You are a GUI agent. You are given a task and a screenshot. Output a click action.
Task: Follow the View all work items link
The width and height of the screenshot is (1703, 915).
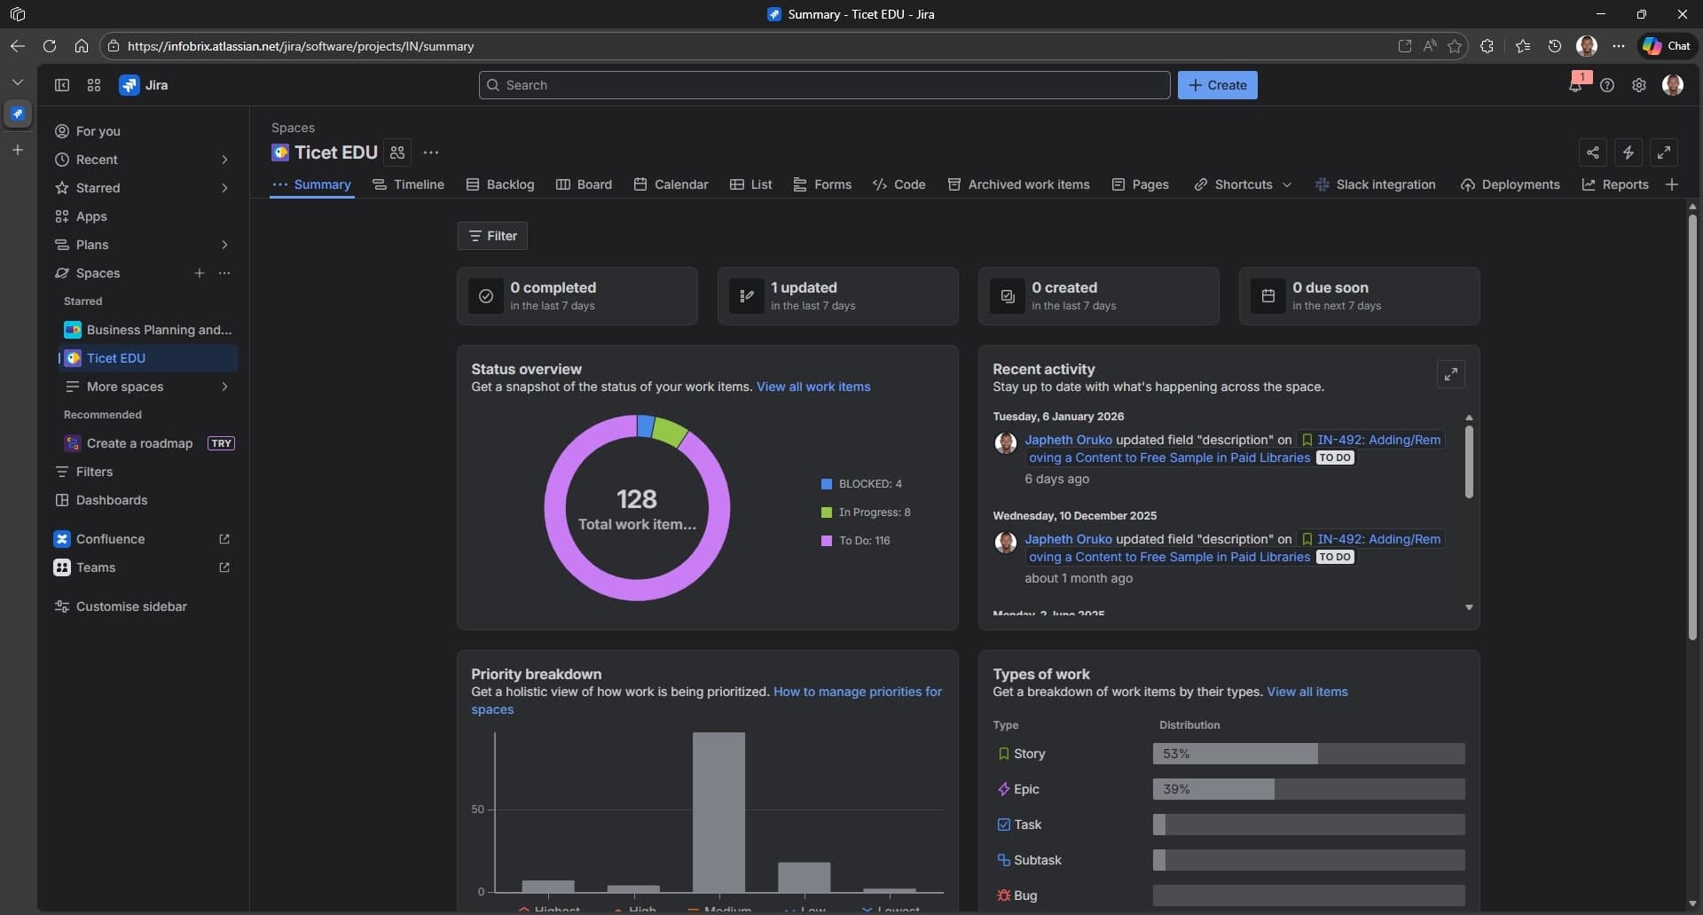813,387
